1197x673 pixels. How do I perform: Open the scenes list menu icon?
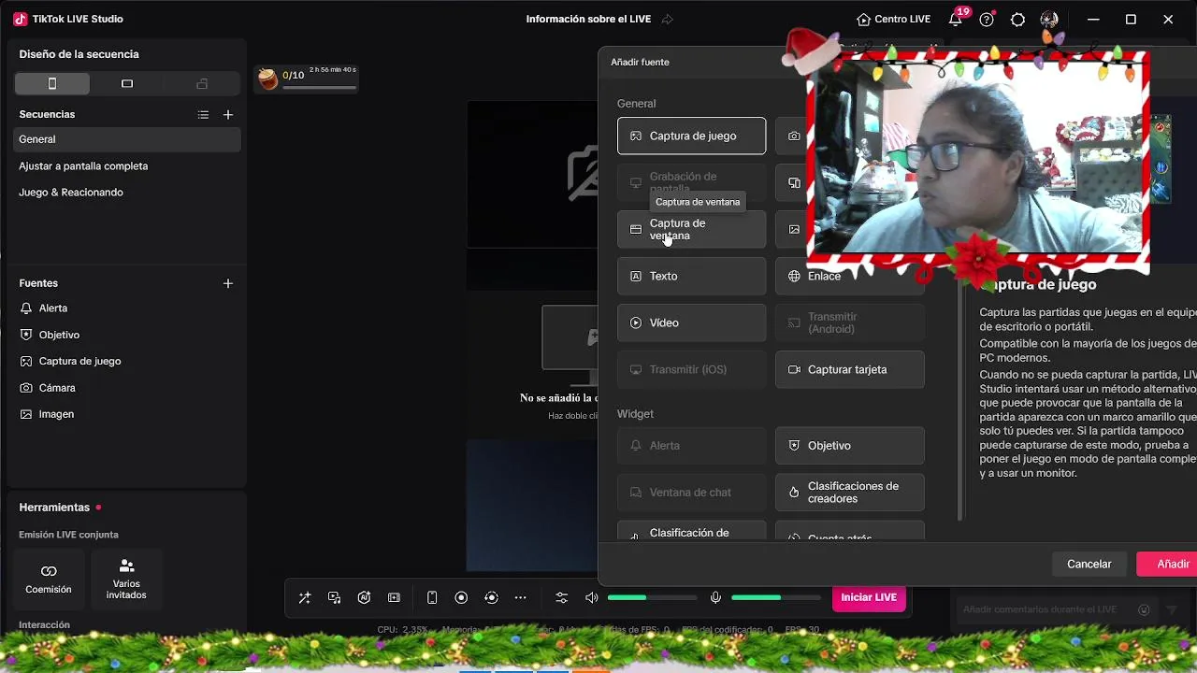tap(203, 115)
